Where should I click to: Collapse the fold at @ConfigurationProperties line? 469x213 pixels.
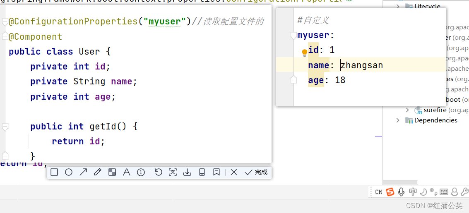pyautogui.click(x=4, y=22)
